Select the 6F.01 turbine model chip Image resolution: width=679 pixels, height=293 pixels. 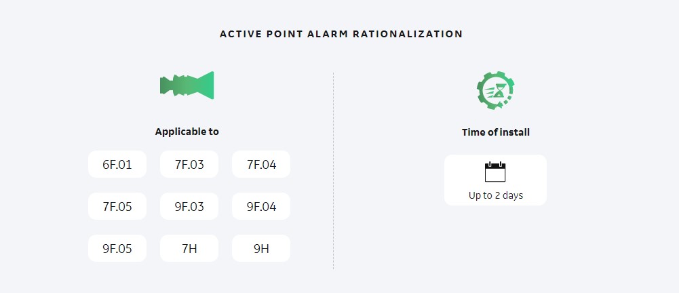(x=117, y=164)
